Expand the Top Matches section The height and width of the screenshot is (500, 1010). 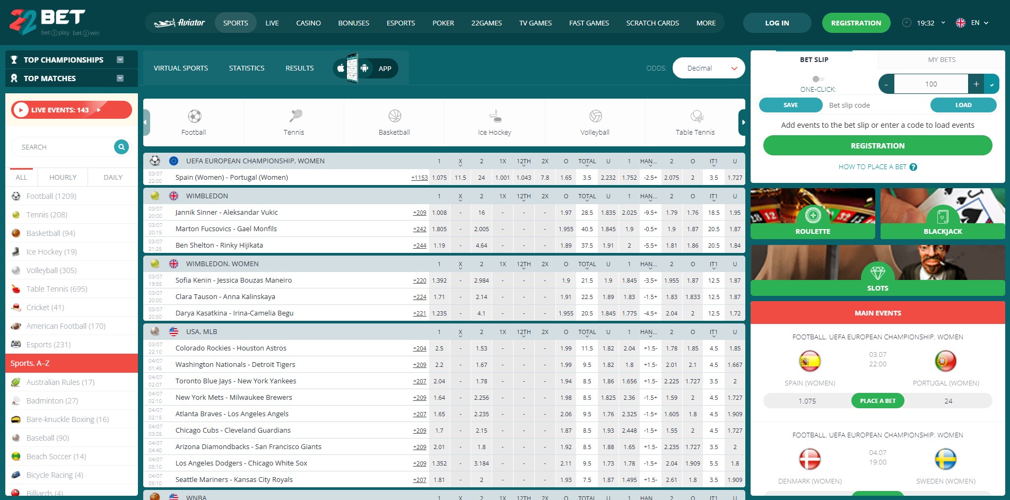[120, 78]
